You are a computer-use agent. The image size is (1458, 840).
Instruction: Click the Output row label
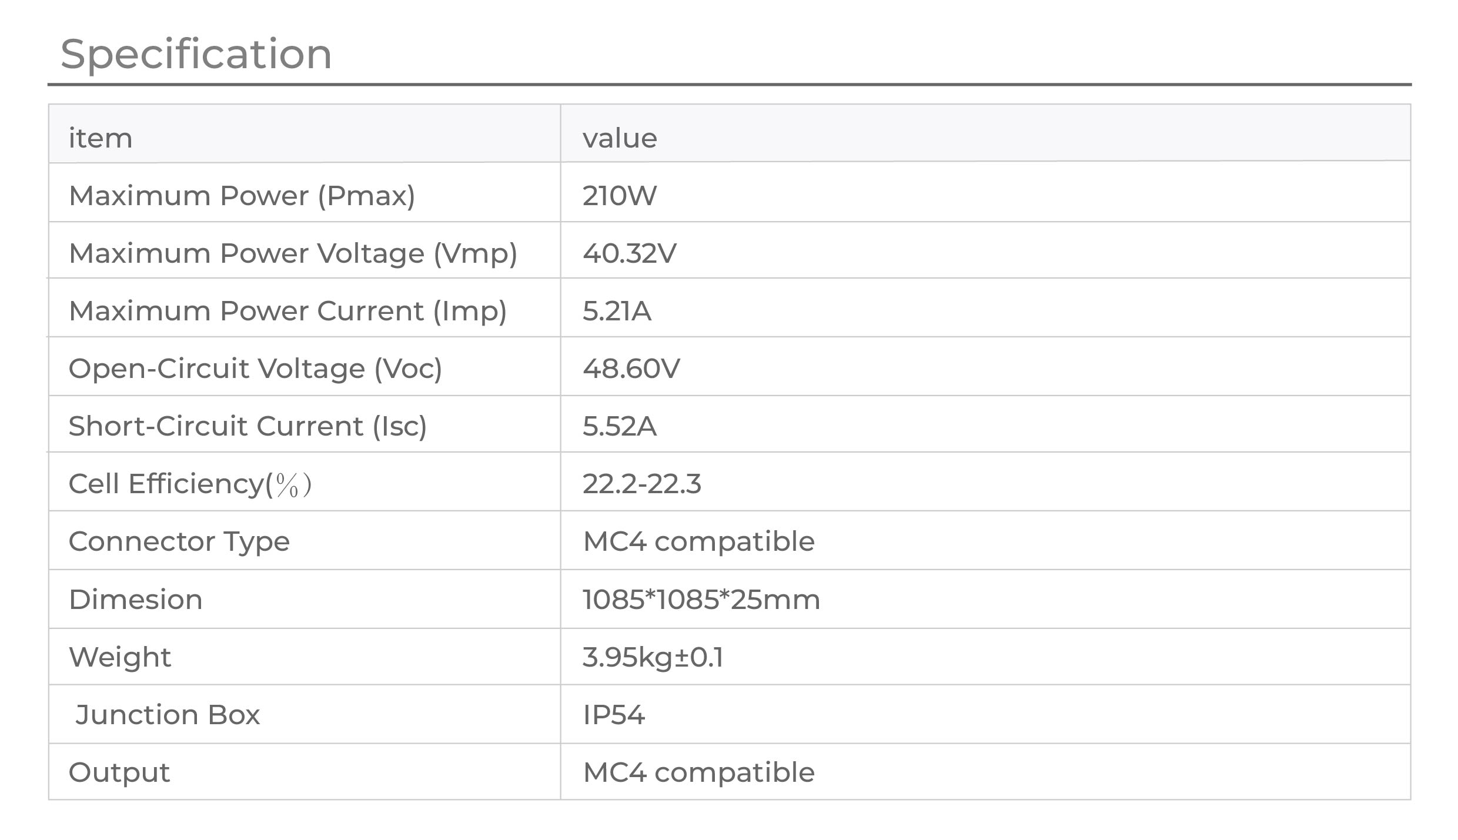click(119, 773)
